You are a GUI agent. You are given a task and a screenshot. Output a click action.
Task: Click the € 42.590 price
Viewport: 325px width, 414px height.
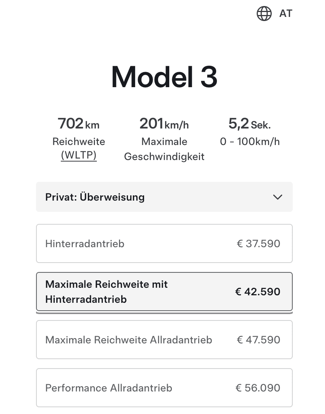258,292
